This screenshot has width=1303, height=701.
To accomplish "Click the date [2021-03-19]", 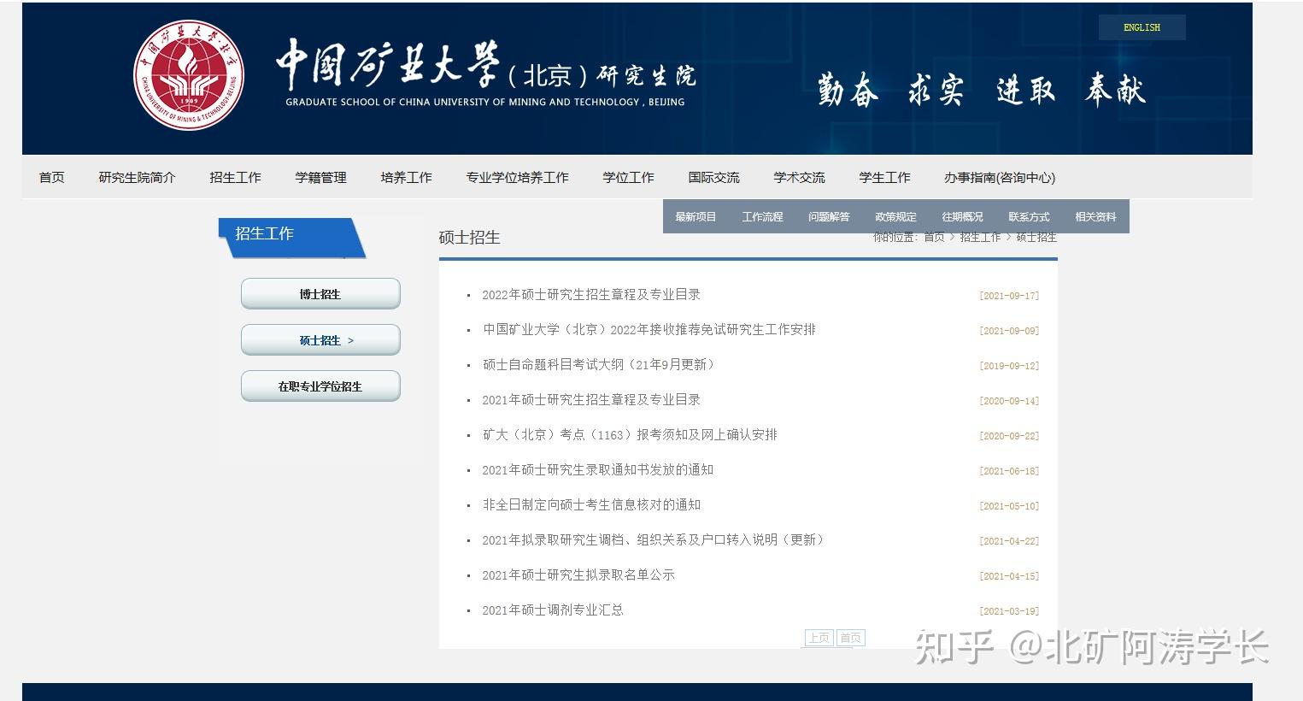I will (x=1009, y=611).
